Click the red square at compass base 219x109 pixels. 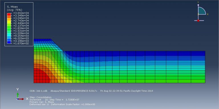pyautogui.click(x=198, y=20)
